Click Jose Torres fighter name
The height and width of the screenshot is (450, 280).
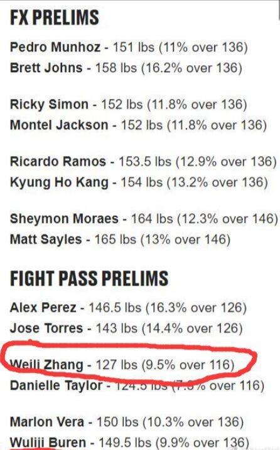tap(46, 328)
